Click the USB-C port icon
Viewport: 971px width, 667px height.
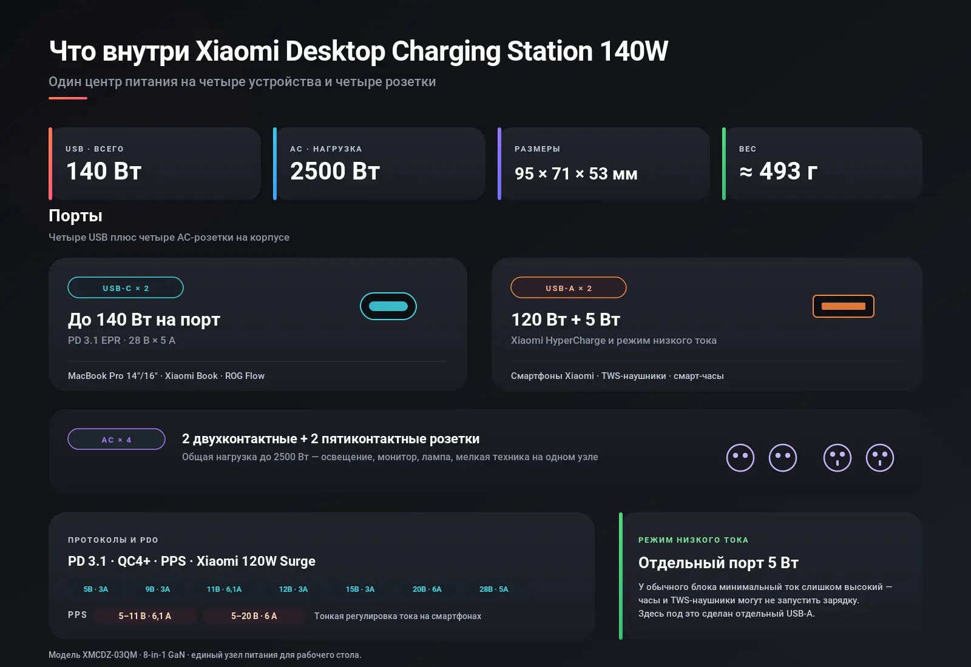click(388, 306)
